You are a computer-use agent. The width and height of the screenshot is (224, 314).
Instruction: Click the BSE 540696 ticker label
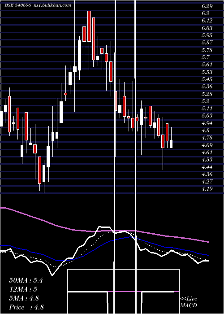18,5
